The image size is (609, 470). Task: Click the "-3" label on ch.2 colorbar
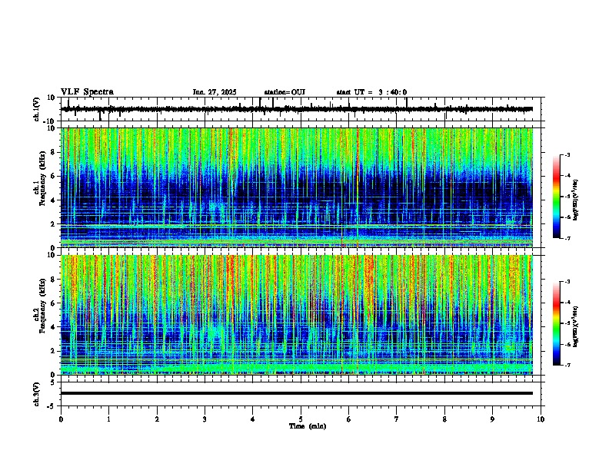coord(567,282)
